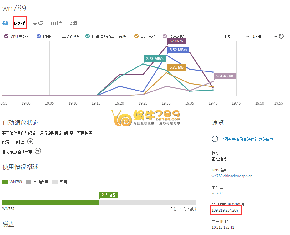Viewport: 290px width, 235px height.
Task: Open the 终结点 tab
Action: click(x=57, y=23)
